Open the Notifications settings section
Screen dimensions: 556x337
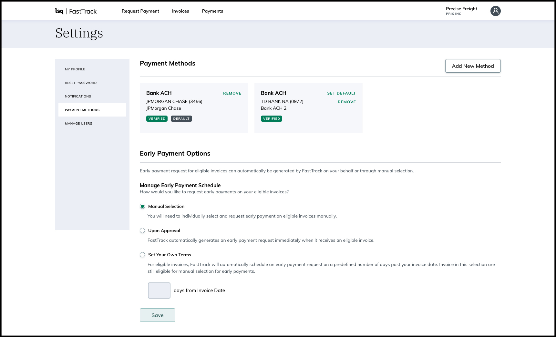click(78, 96)
